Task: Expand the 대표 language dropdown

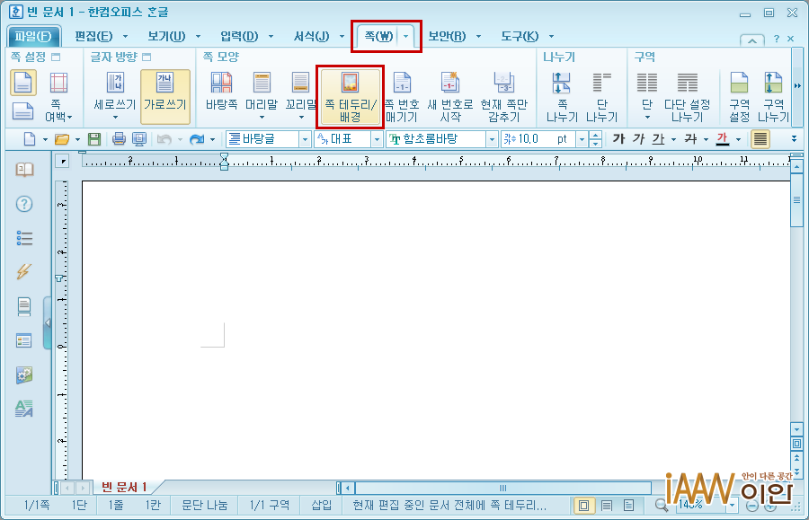Action: pos(377,139)
